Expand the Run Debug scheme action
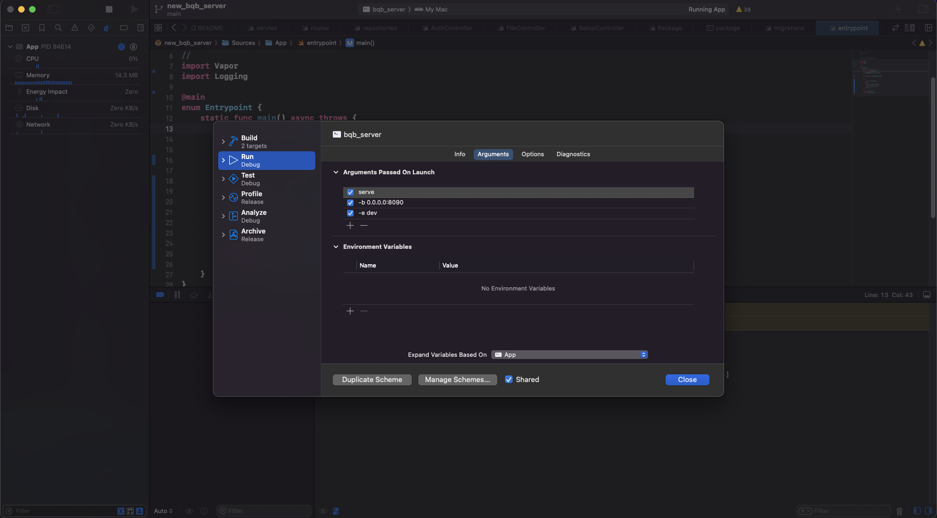The height and width of the screenshot is (518, 937). click(x=223, y=160)
